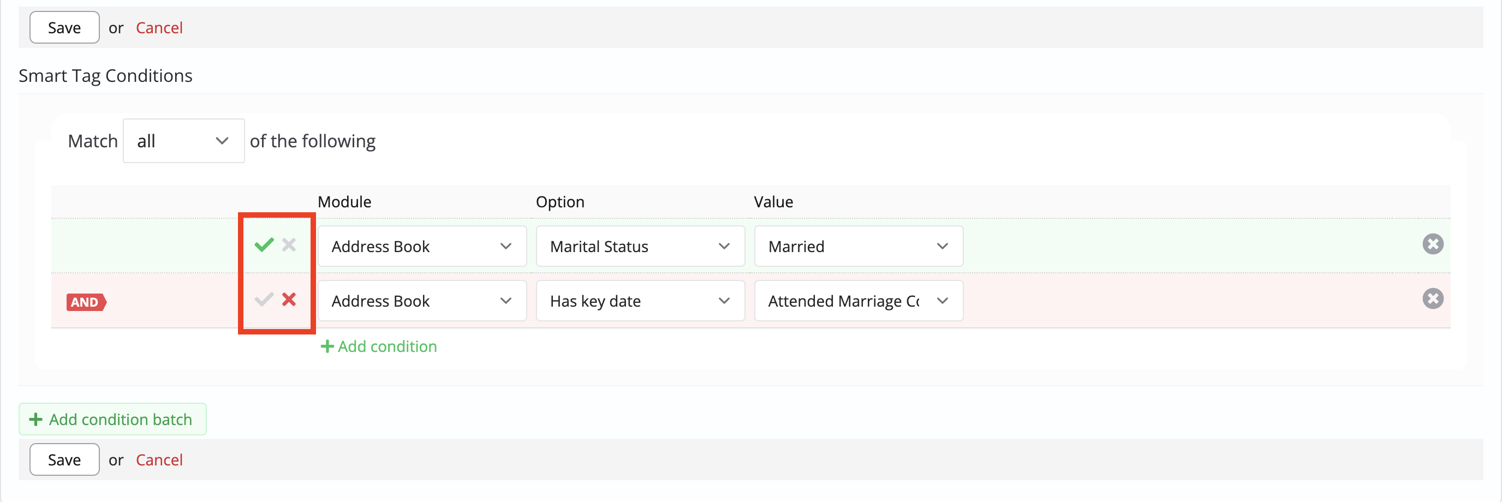Expand the Marital Status option dropdown
This screenshot has width=1502, height=502.
coord(640,247)
